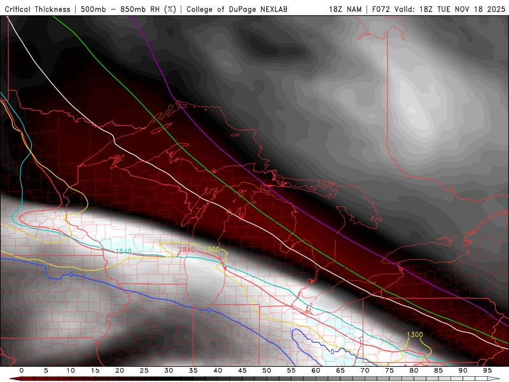Viewport: 509px width, 382px height.
Task: Click the red "2840" contour label
Action: [x=186, y=250]
